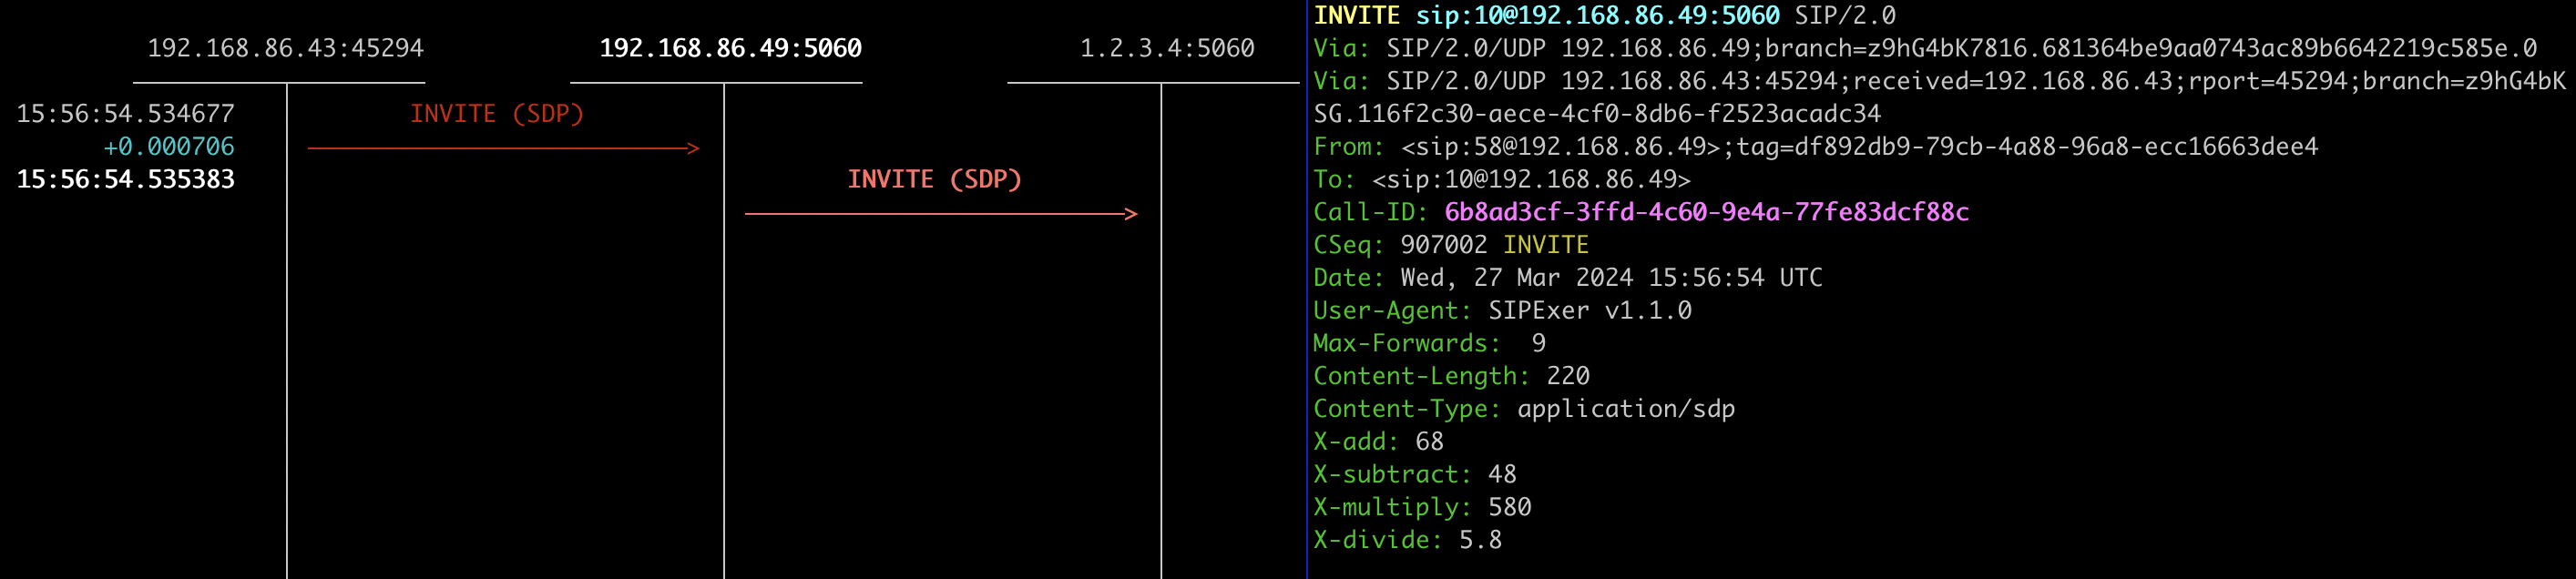Click the second Via header with rport=45294
Screen dimensions: 2576x579
[1939, 81]
